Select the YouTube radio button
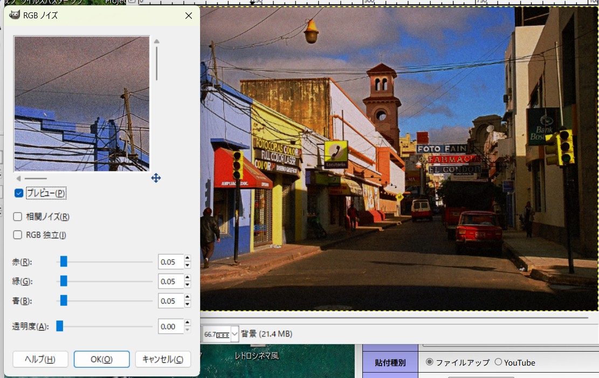Image resolution: width=599 pixels, height=378 pixels. [x=498, y=362]
